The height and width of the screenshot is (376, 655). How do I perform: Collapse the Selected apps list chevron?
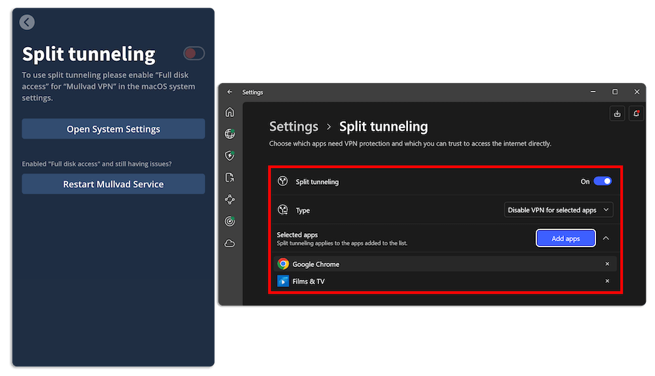click(x=606, y=238)
